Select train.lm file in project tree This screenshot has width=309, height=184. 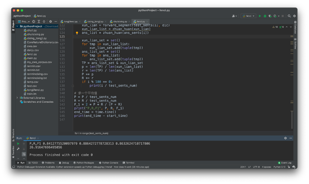coord(32,94)
